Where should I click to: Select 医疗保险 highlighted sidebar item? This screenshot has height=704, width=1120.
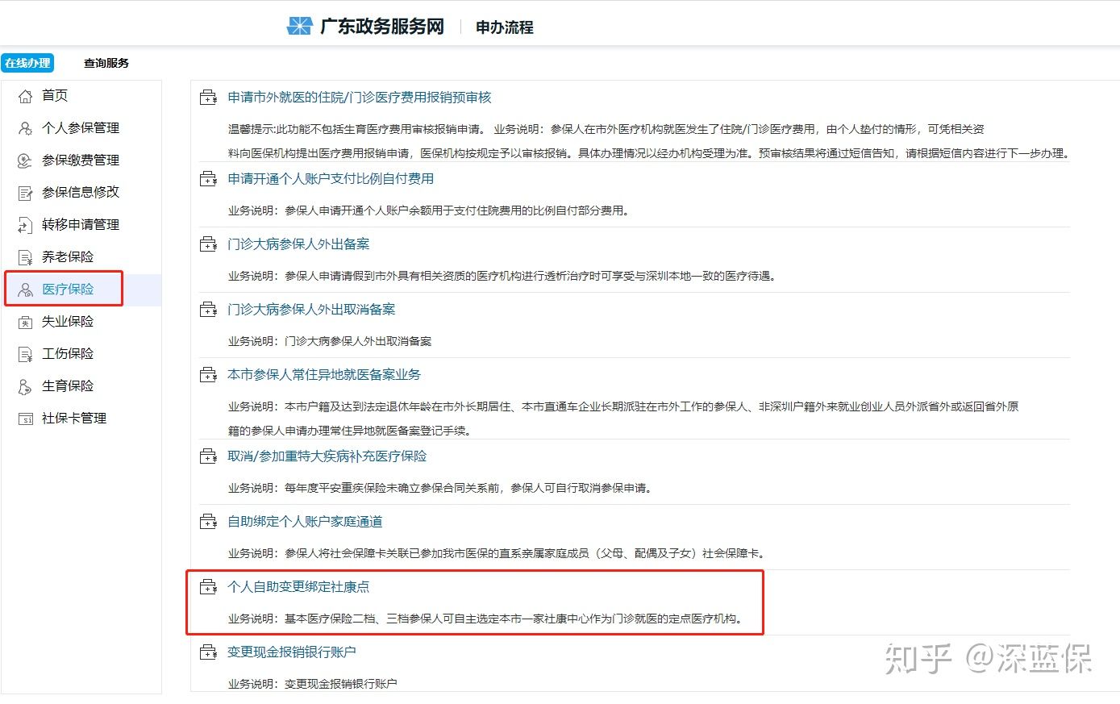(67, 289)
